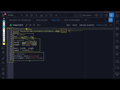Search within the Pine editor
Screen dimensions: 120x90
[x=34, y=25]
